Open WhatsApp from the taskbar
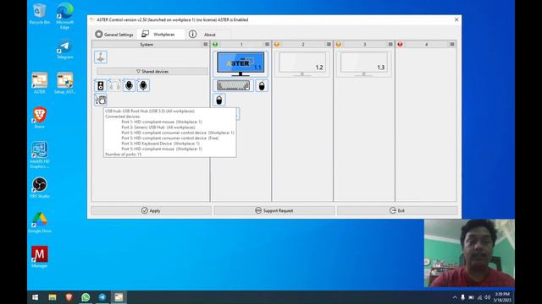This screenshot has width=542, height=304. coord(86,297)
